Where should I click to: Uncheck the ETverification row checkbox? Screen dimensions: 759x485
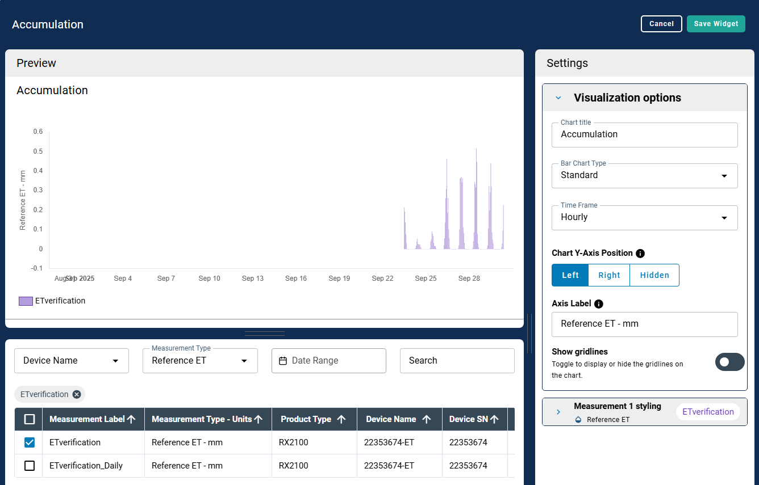coord(30,442)
